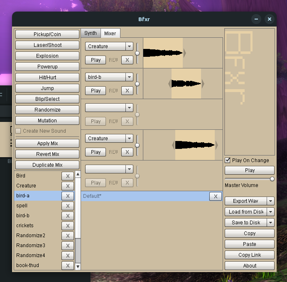Screen dimensions: 287x282
Task: Remove Randomize3 from the list
Action: [x=68, y=246]
